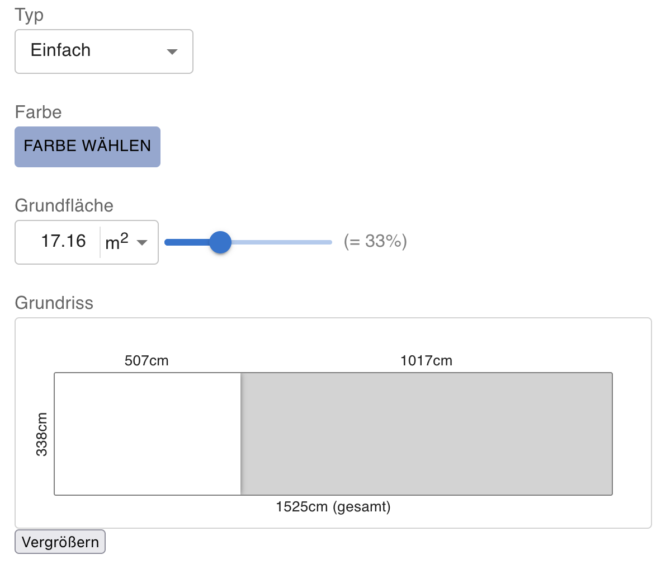The image size is (661, 564).
Task: Select the white section of the Grundriss floor plan
Action: 148,434
